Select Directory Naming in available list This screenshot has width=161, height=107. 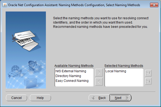pyautogui.click(x=68, y=76)
